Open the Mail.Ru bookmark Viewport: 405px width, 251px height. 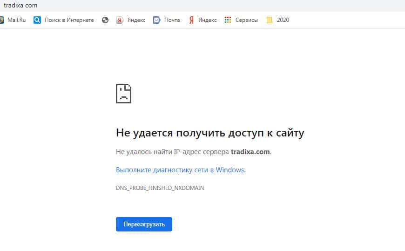tap(13, 20)
